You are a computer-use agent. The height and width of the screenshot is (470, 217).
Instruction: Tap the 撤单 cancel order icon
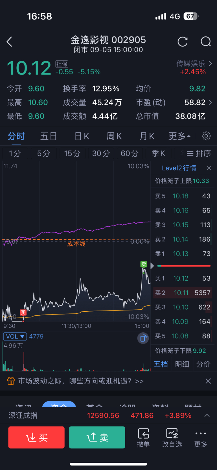click(143, 438)
